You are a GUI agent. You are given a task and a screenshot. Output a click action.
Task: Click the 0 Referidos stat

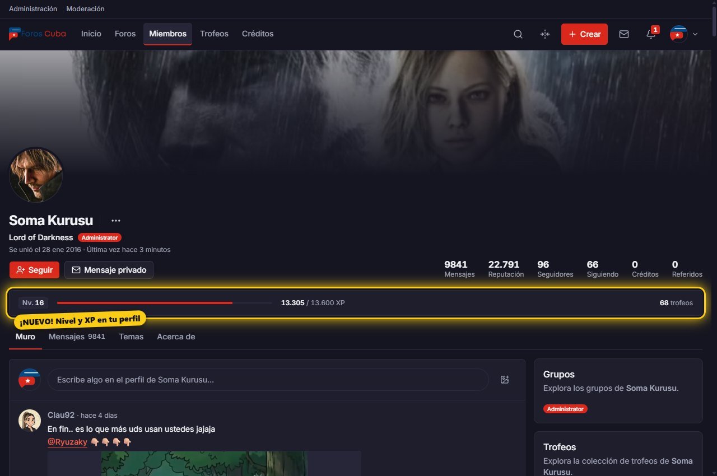(x=687, y=269)
